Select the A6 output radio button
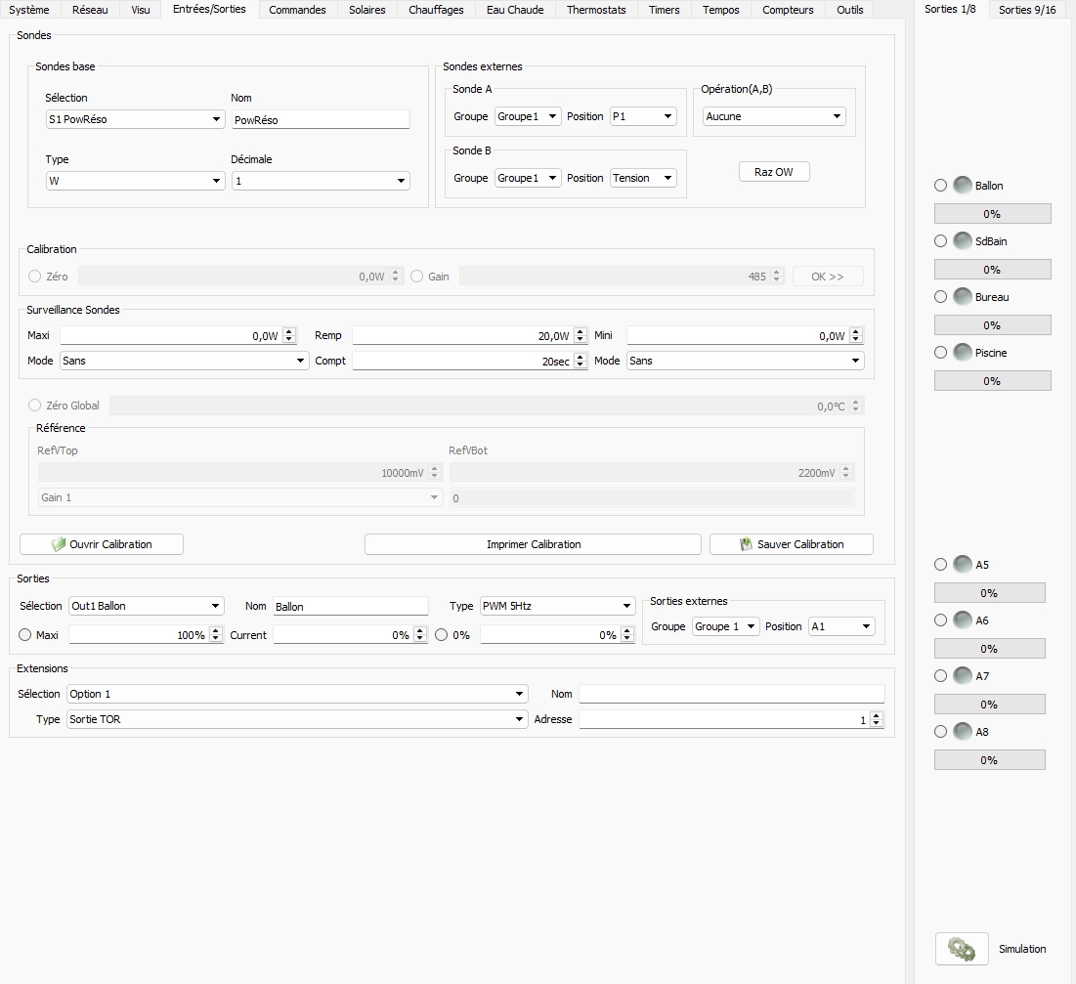The image size is (1076, 984). click(x=940, y=620)
